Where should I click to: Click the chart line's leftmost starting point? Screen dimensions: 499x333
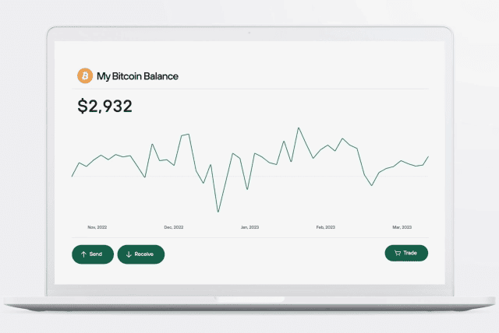point(72,177)
